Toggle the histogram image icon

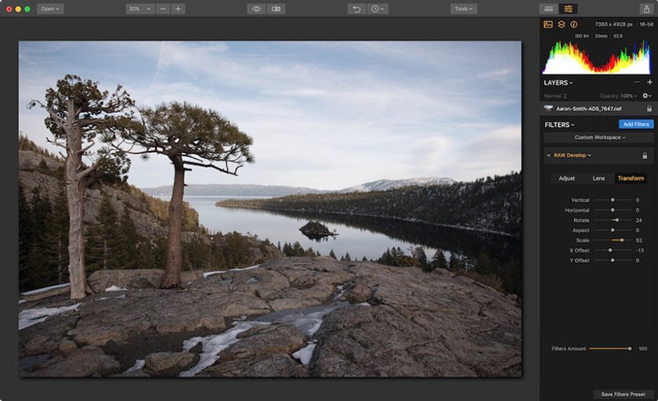pyautogui.click(x=548, y=24)
